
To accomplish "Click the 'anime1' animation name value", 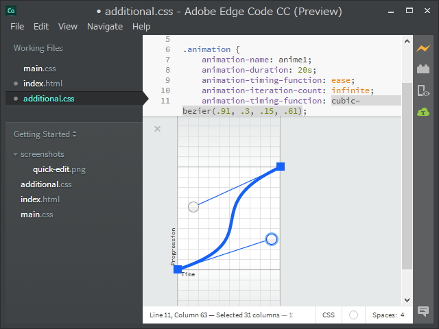I will pyautogui.click(x=293, y=60).
